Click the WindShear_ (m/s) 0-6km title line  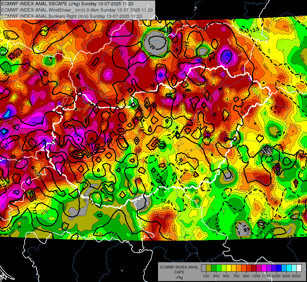pos(77,10)
